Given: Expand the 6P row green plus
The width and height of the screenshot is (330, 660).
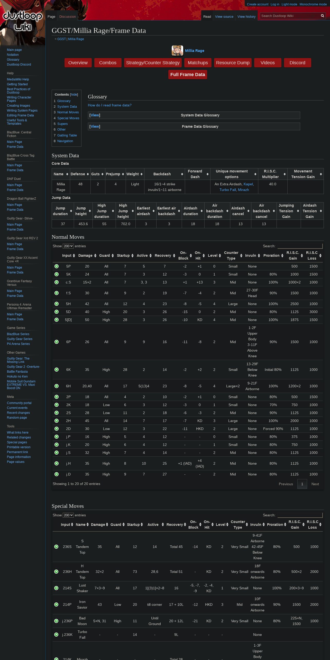Looking at the screenshot, I should (57, 342).
